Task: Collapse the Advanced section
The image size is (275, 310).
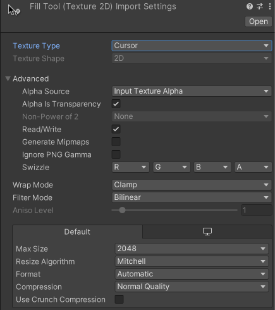Action: tap(8, 78)
